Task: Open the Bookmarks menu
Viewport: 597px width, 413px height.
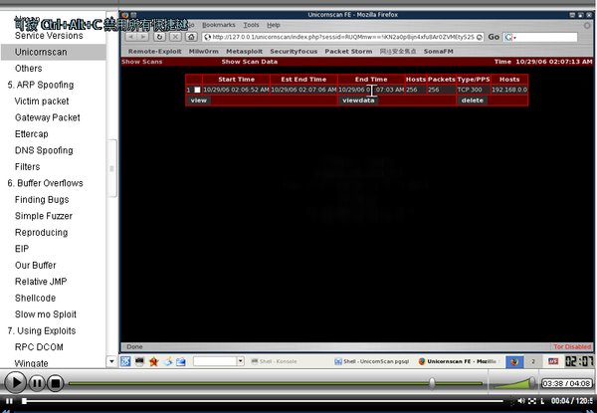Action: coord(219,25)
